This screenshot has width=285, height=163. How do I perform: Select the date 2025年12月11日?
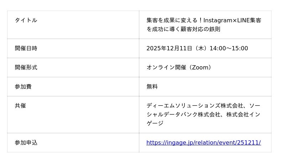tap(169, 49)
